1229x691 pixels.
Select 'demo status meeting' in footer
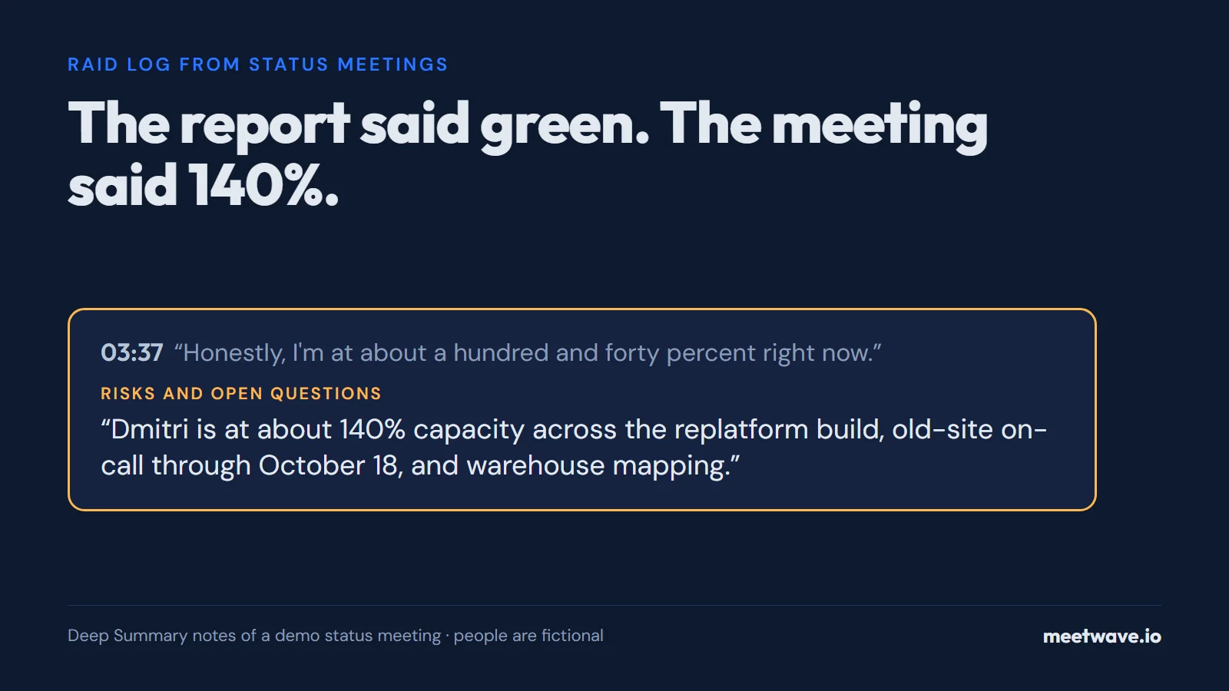click(358, 636)
